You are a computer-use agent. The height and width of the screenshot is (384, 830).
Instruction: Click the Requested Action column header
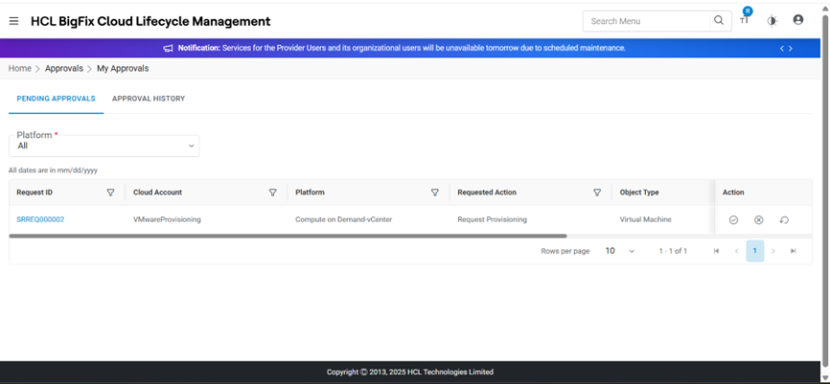487,192
